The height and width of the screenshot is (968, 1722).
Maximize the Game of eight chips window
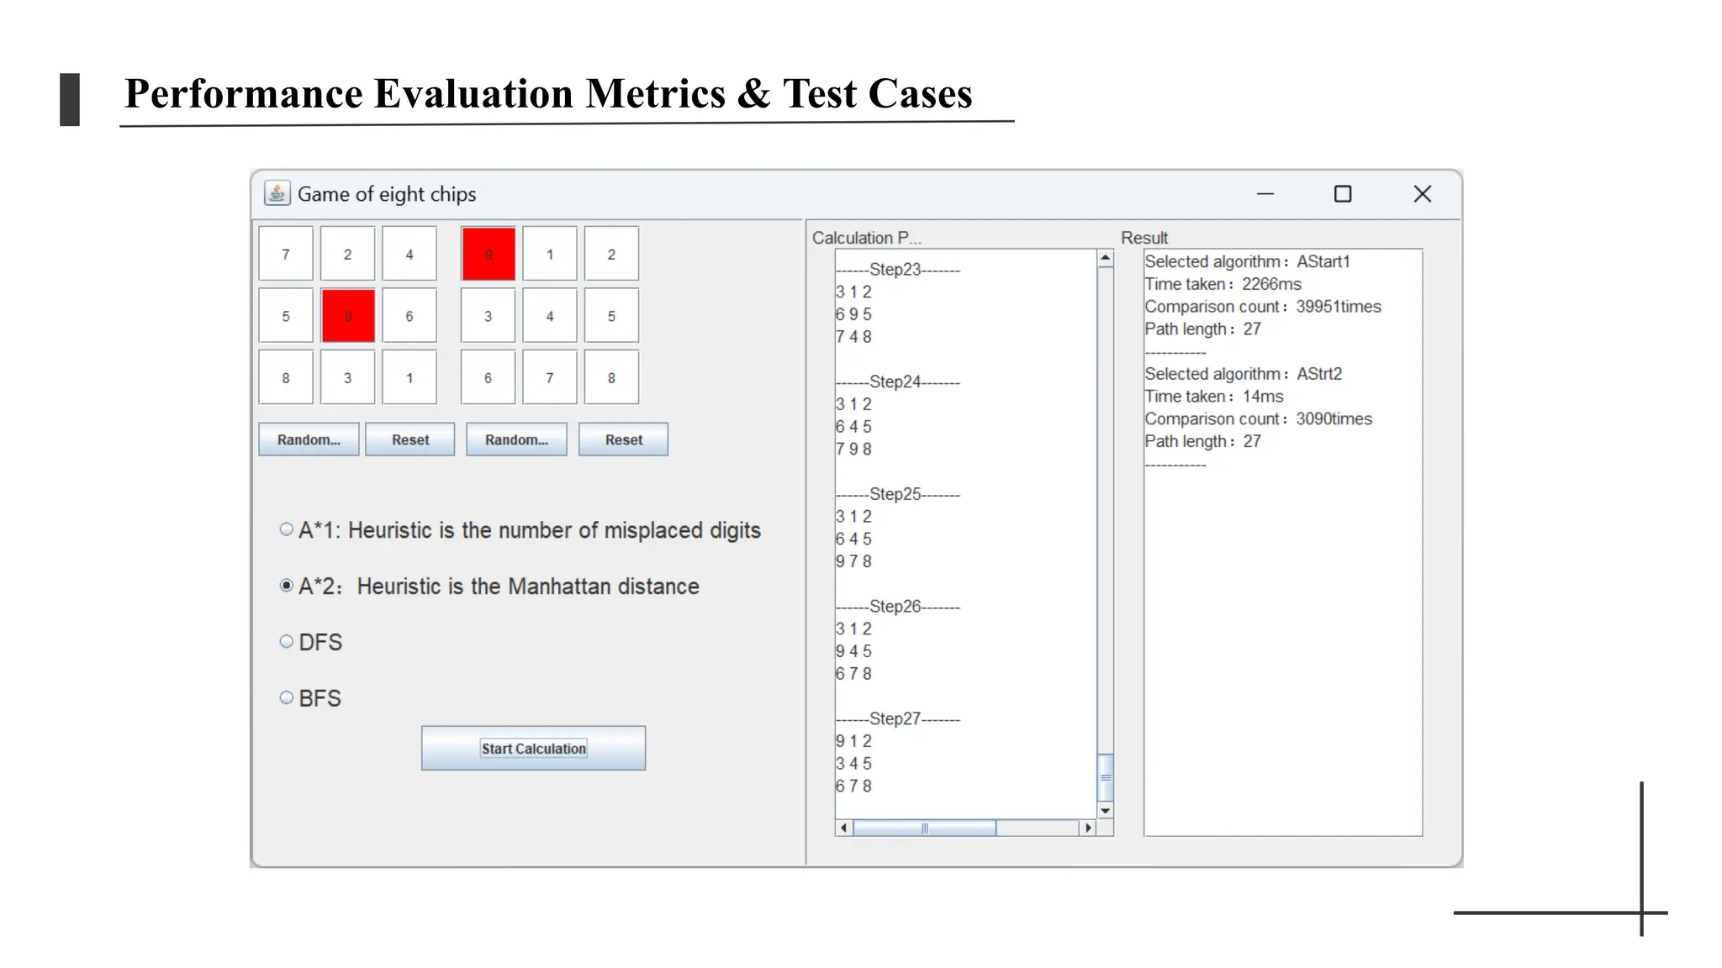1343,194
